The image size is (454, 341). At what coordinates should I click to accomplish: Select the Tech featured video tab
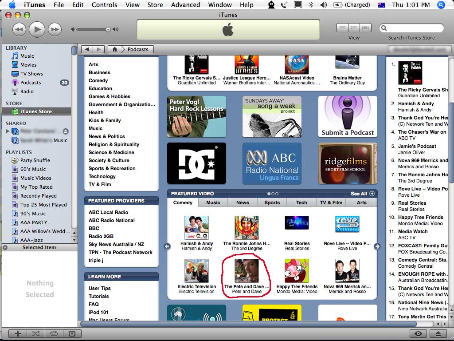point(301,202)
